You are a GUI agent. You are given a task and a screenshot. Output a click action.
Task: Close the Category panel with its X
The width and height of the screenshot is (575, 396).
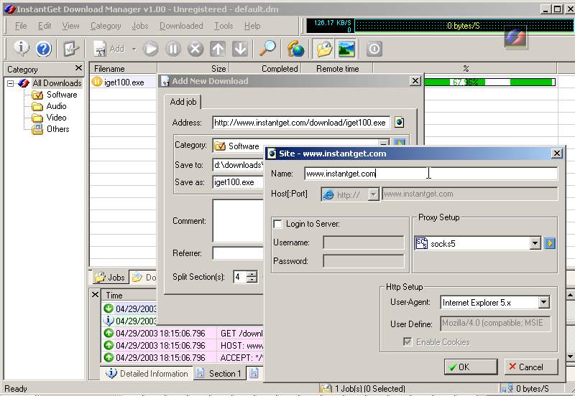click(78, 68)
